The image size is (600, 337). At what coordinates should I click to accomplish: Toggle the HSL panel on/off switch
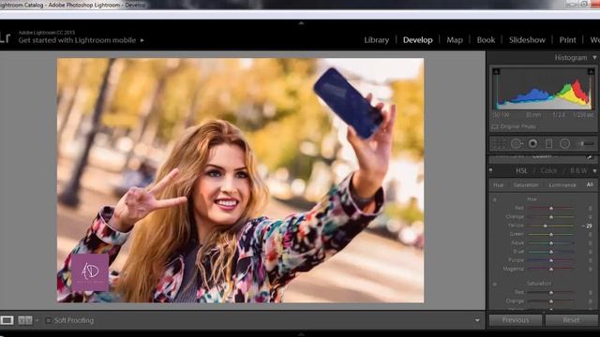[491, 170]
